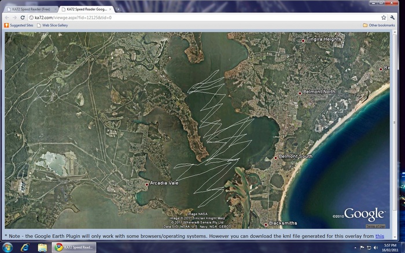
Task: Click the Belmont South place marker
Action: 275,158
